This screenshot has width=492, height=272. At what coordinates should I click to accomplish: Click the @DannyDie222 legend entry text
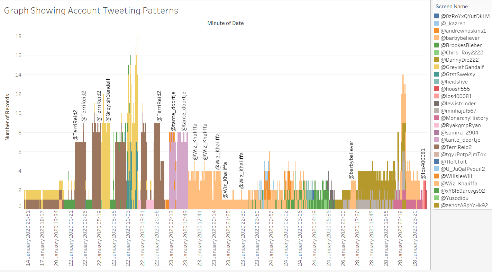459,60
